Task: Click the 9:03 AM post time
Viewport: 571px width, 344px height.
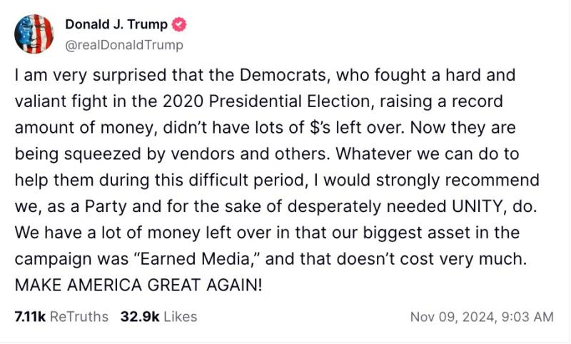Action: [x=526, y=316]
